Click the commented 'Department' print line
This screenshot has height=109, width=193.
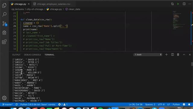pyautogui.click(x=43, y=49)
